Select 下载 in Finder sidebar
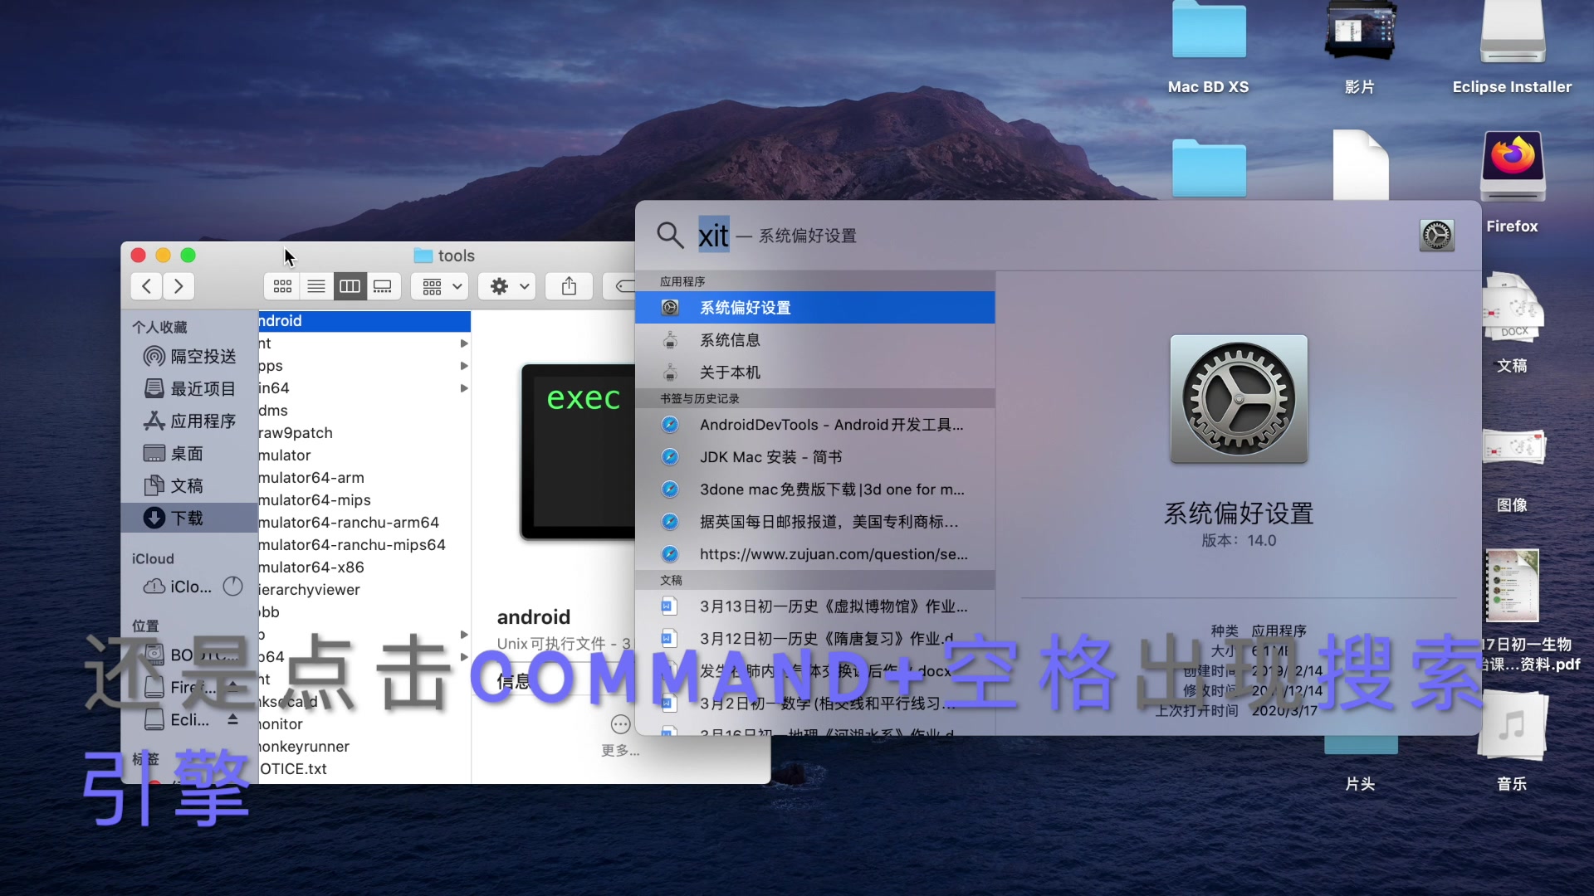The height and width of the screenshot is (896, 1594). tap(187, 519)
